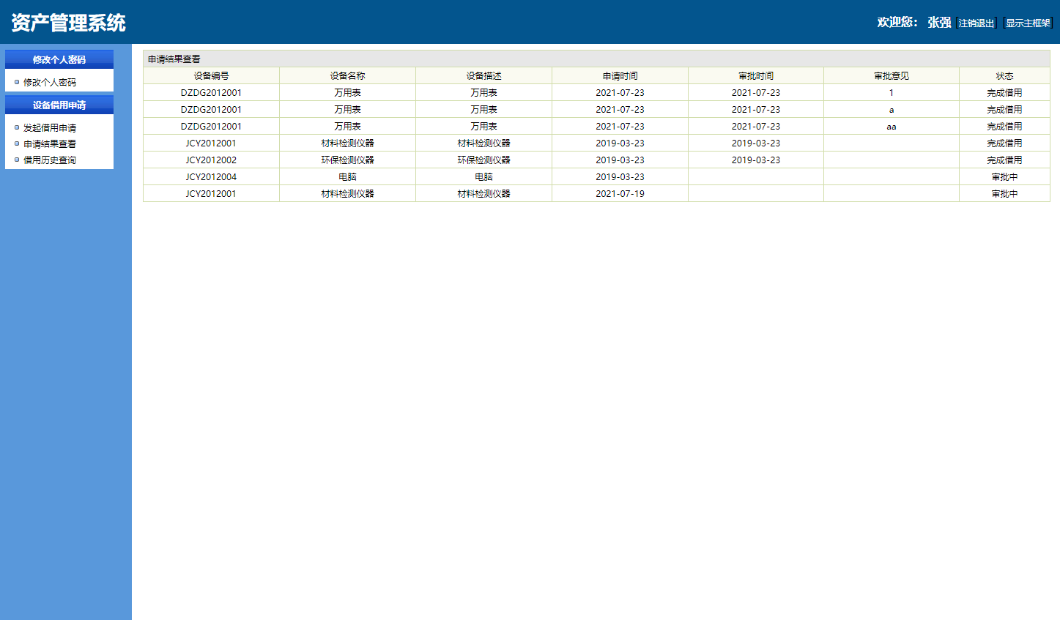The width and height of the screenshot is (1060, 620).
Task: Click 环保检测仪器 in the 设备名称 column
Action: 347,160
